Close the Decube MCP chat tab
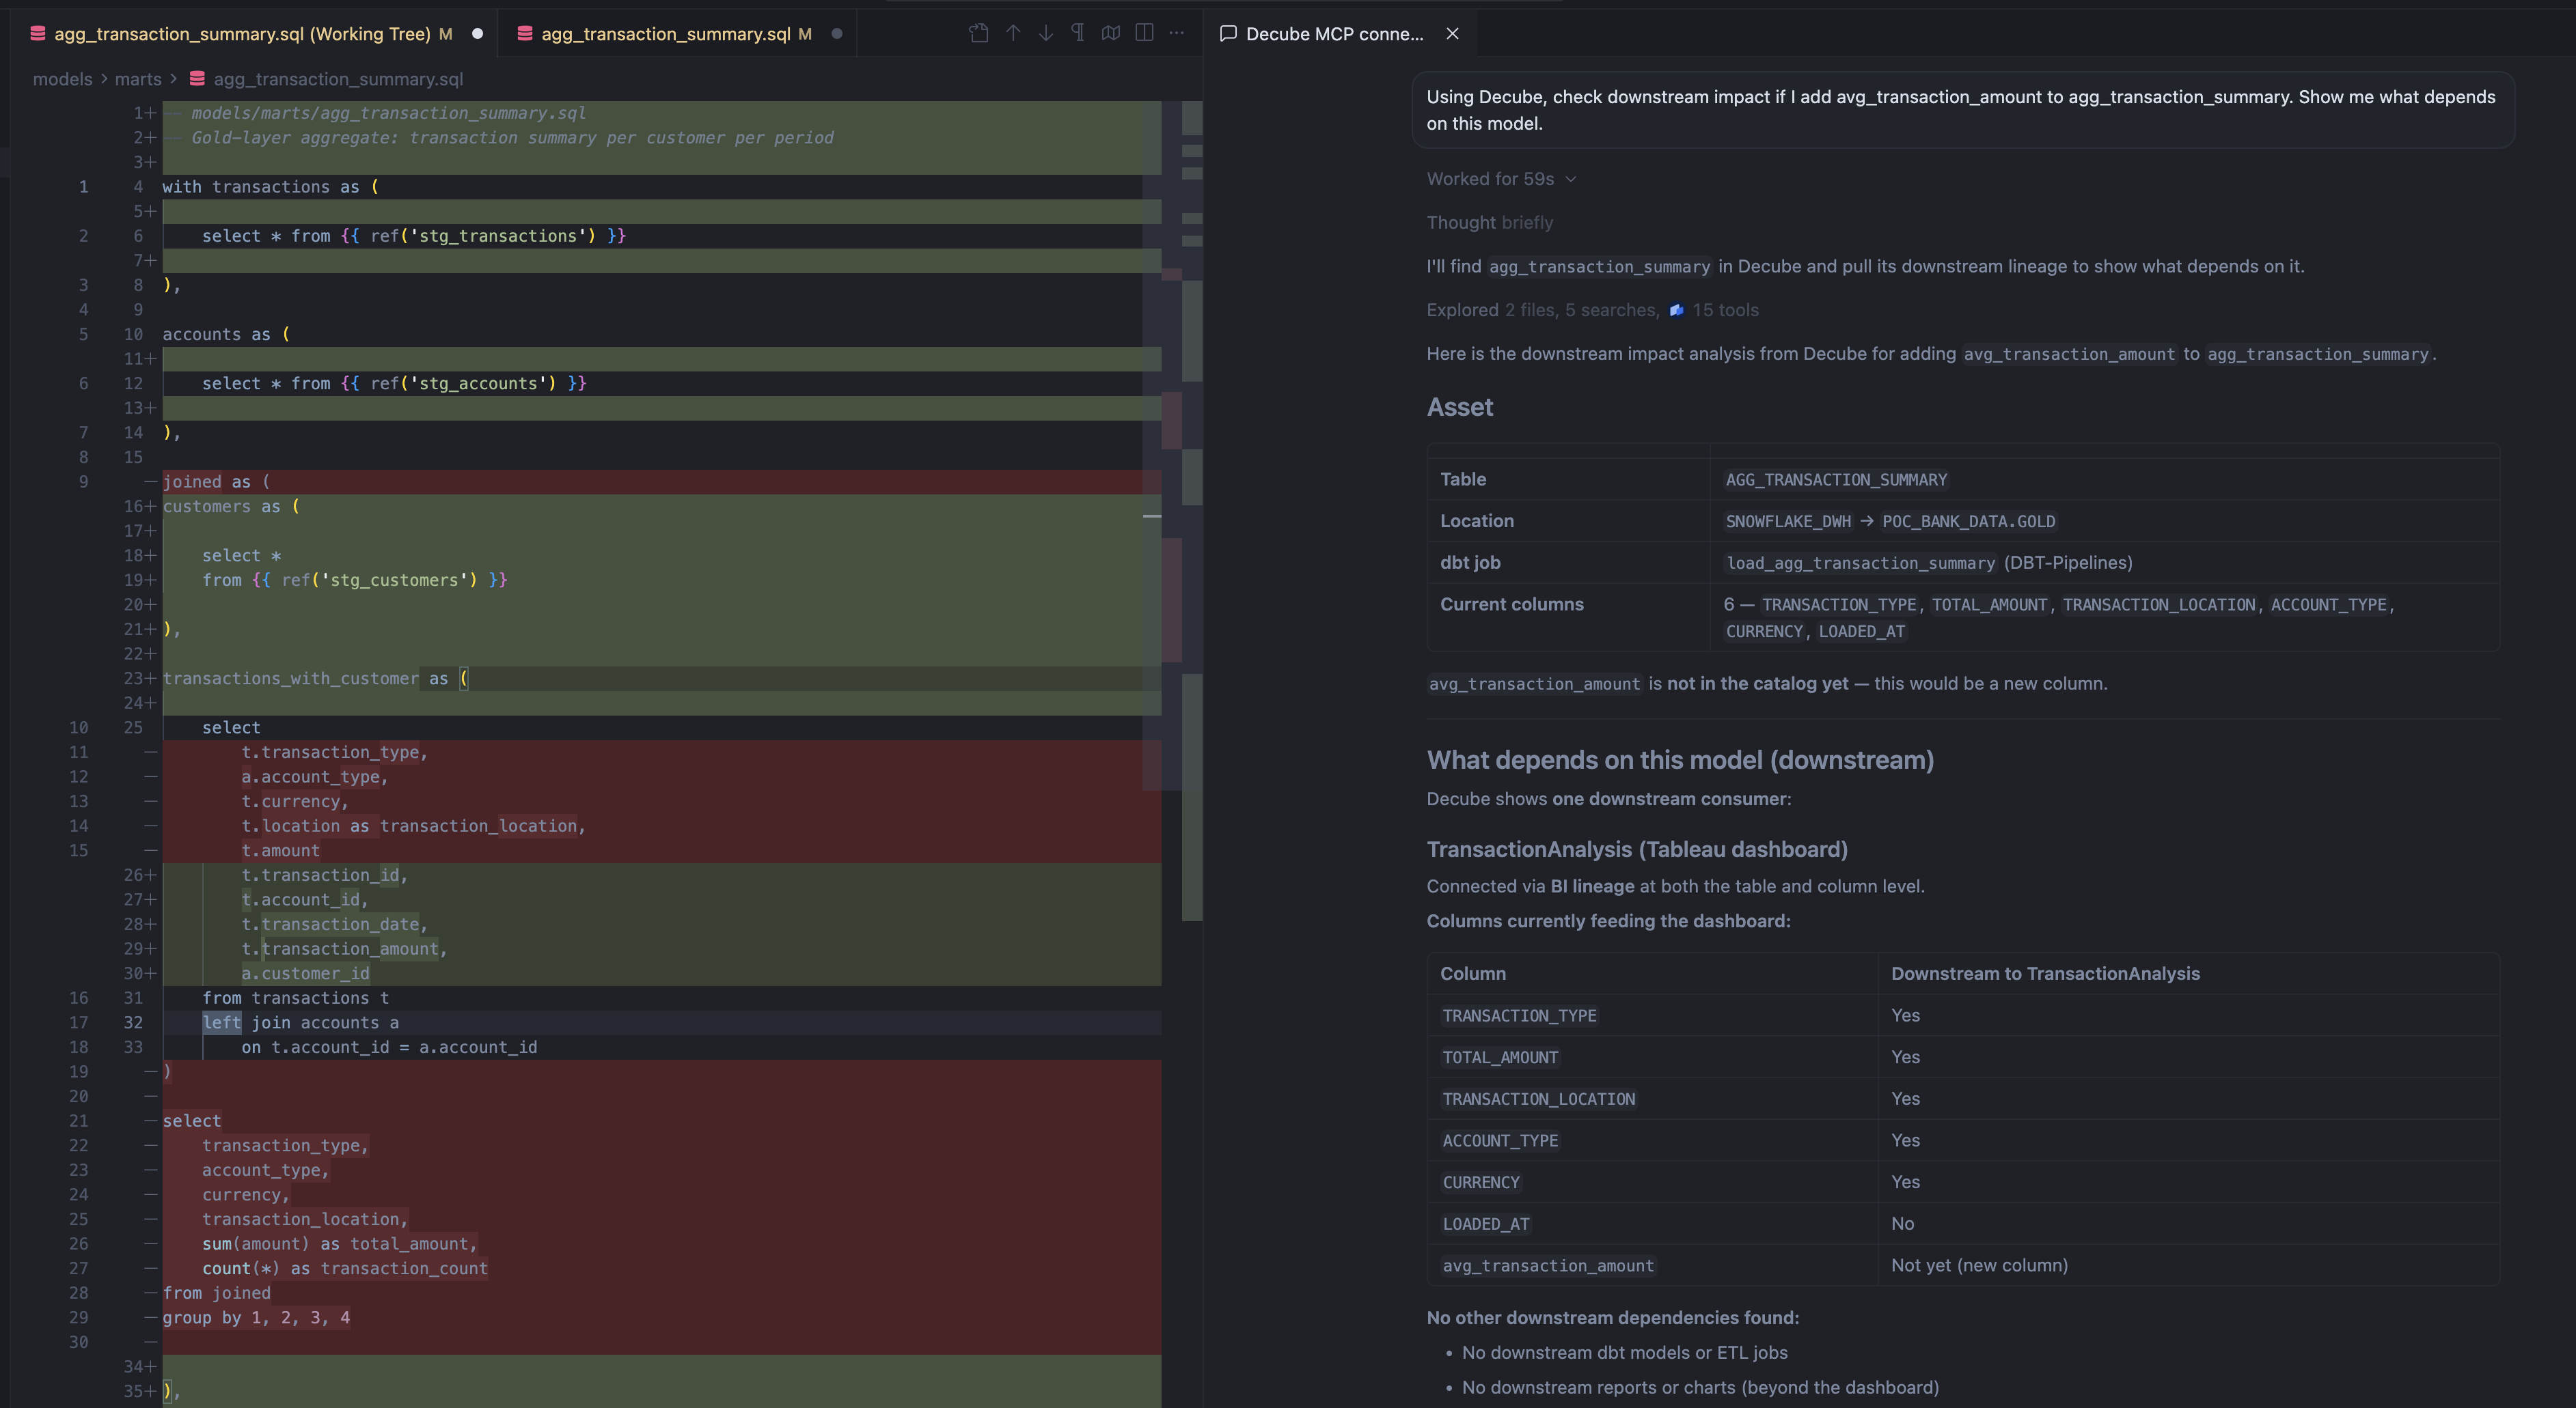 point(1453,34)
